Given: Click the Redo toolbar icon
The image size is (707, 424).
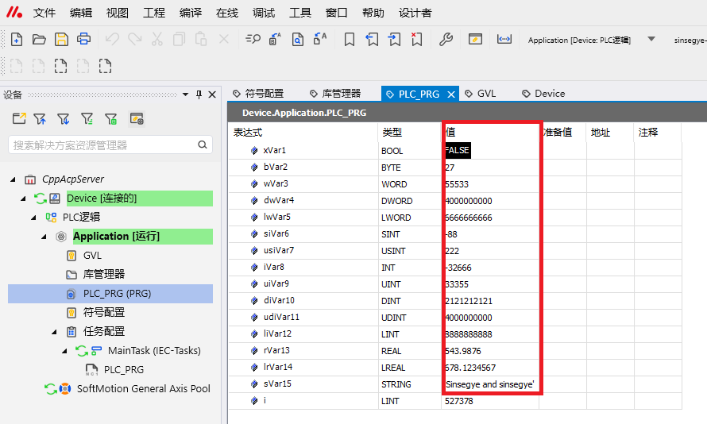Looking at the screenshot, I should pyautogui.click(x=134, y=39).
